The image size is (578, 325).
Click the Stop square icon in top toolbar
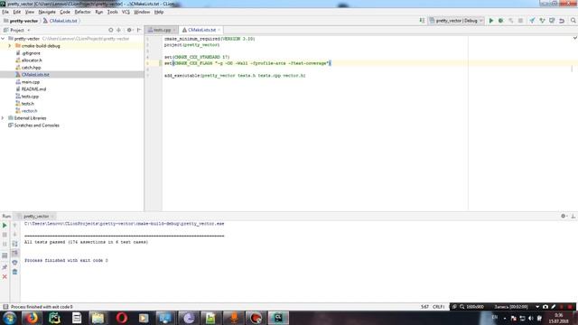(x=520, y=21)
